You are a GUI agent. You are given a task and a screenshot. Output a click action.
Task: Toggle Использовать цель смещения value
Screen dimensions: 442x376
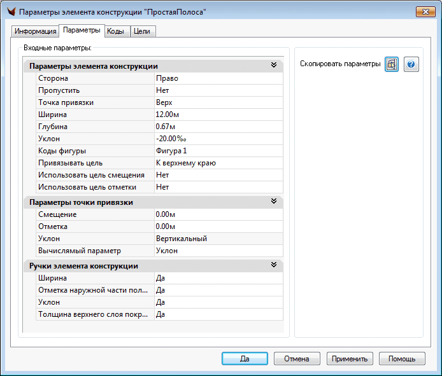pos(218,175)
